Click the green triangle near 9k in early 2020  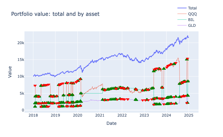pyautogui.click(x=80, y=79)
